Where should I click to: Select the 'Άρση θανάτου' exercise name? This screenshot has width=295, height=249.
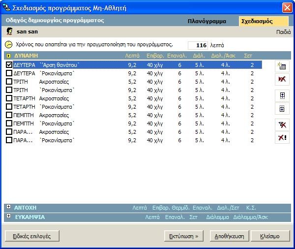pyautogui.click(x=59, y=65)
